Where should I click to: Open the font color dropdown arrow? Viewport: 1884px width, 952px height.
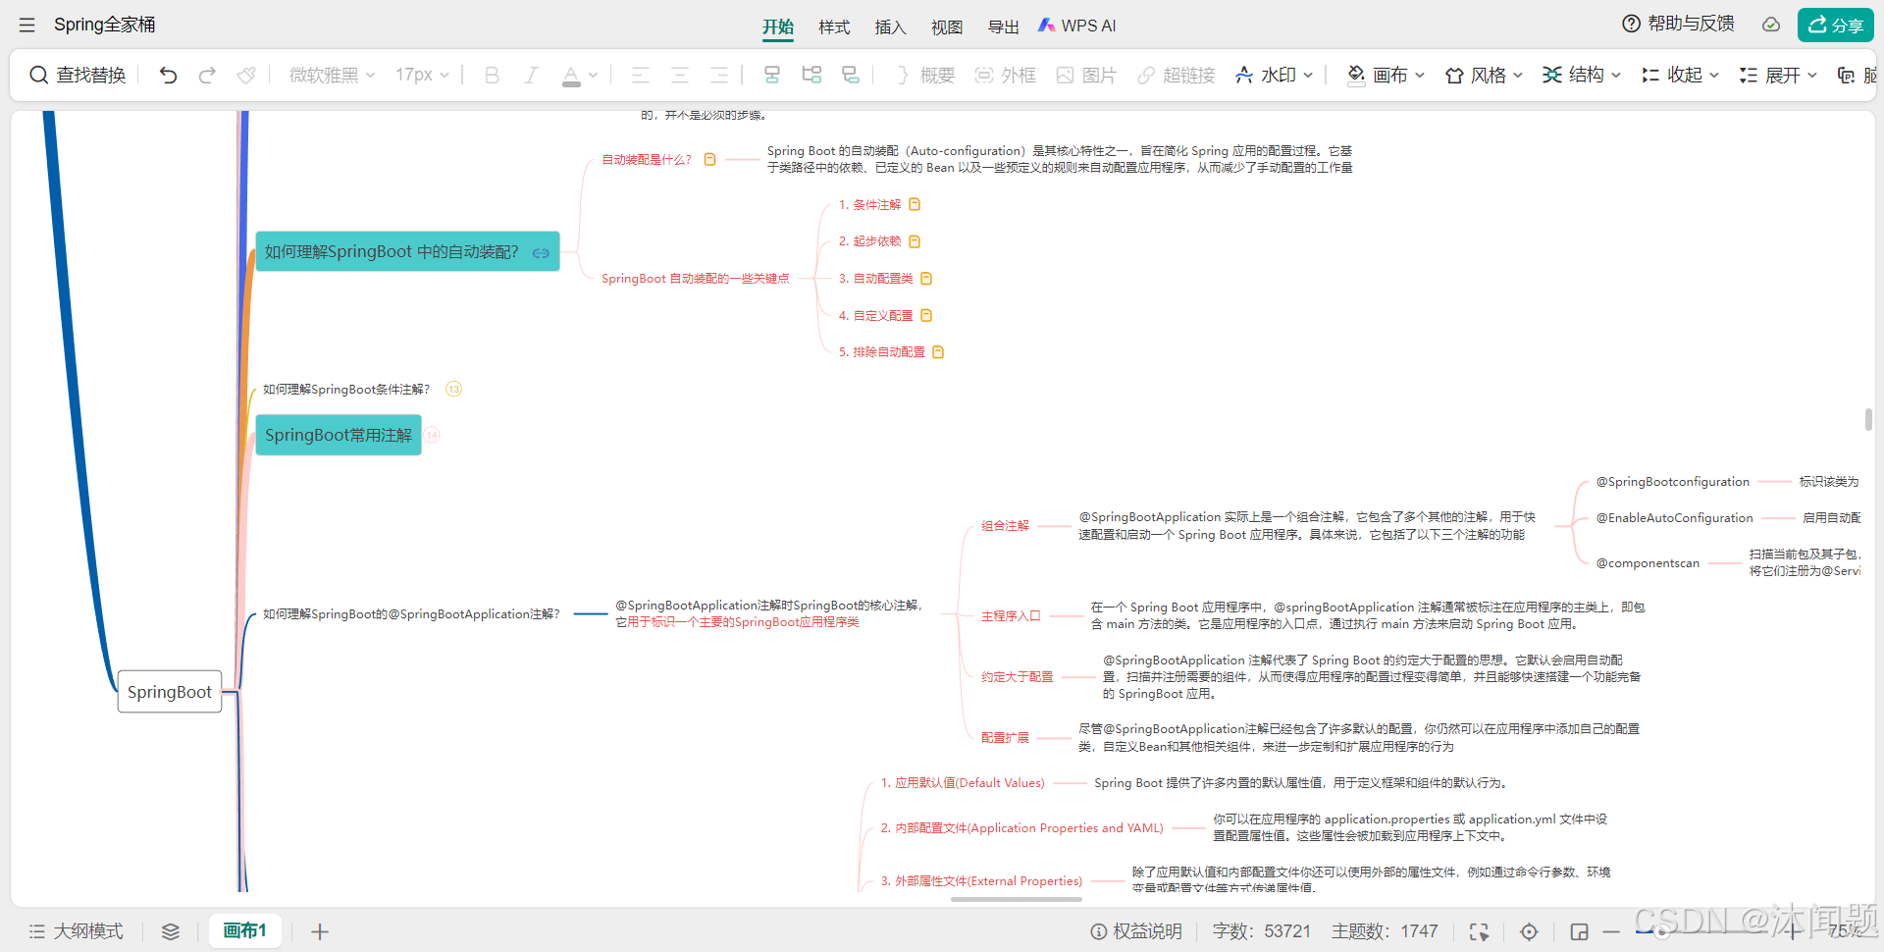[593, 75]
